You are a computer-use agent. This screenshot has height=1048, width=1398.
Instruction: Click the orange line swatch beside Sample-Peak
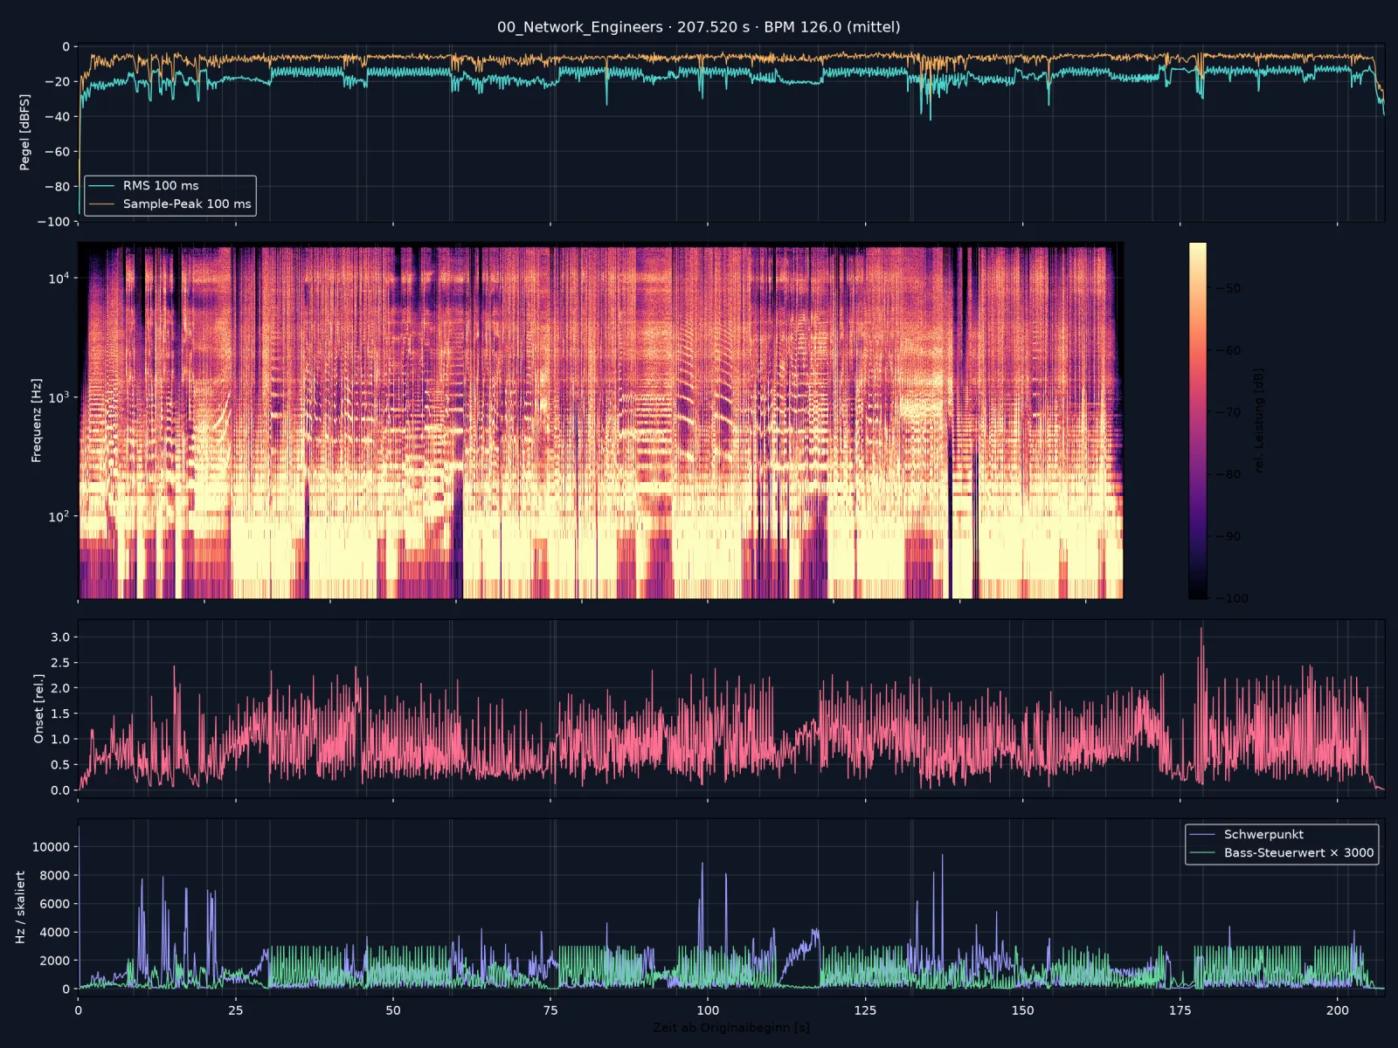pos(102,204)
